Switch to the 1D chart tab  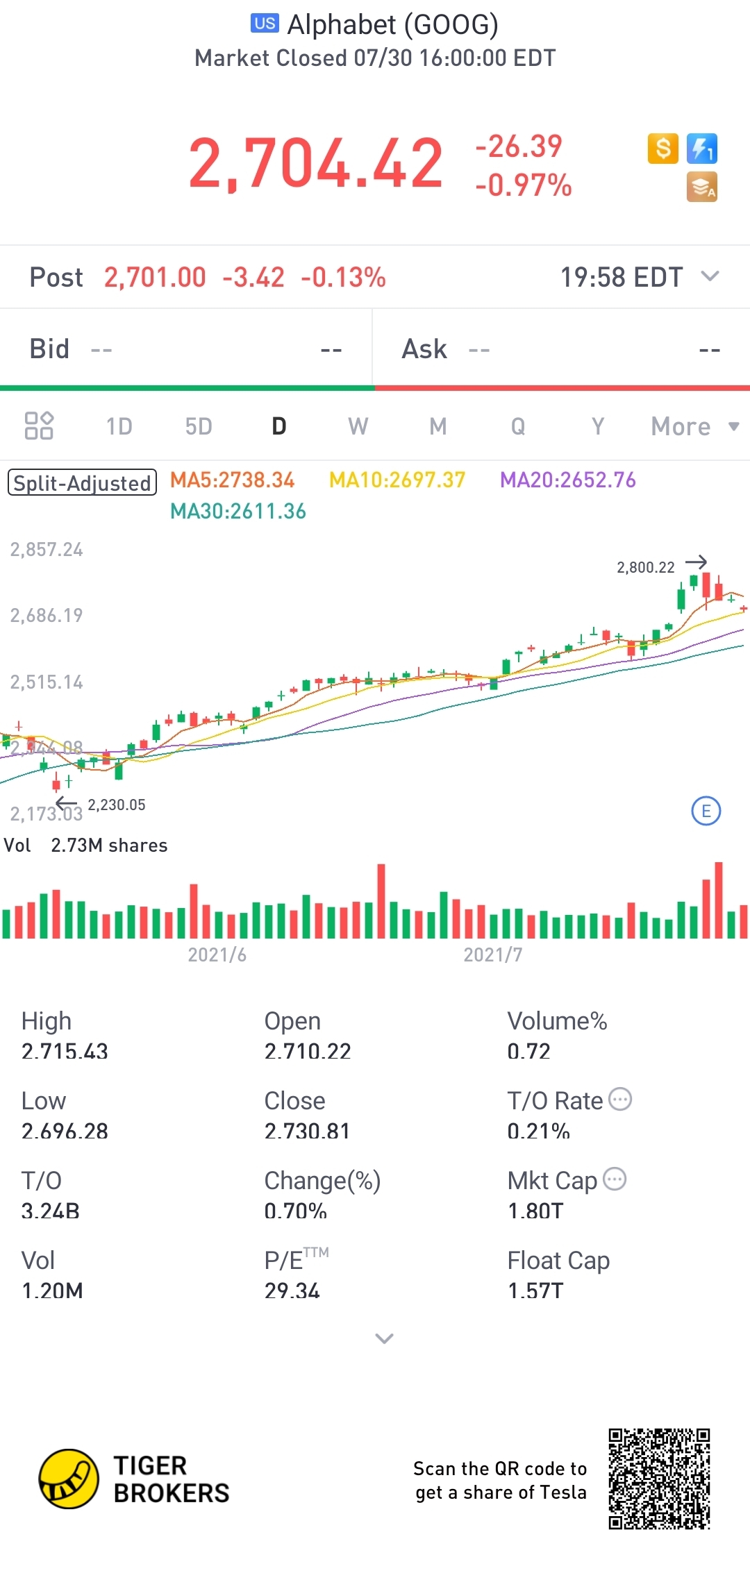click(119, 426)
